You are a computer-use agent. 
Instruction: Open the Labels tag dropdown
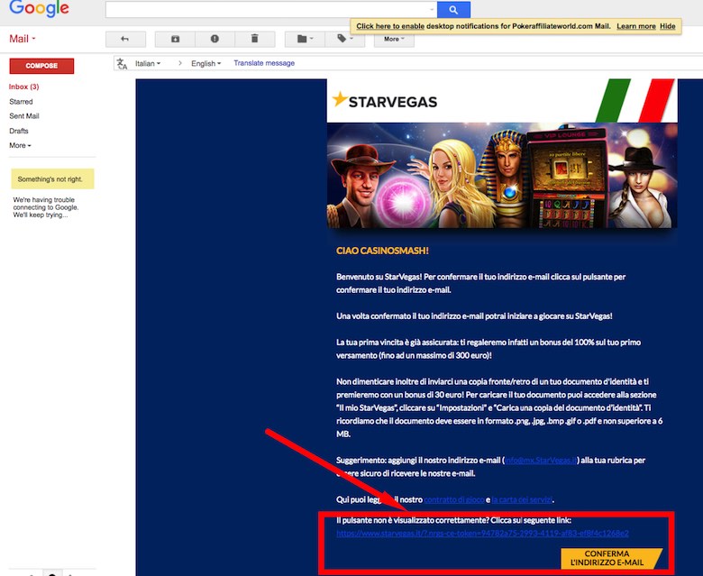coord(345,39)
